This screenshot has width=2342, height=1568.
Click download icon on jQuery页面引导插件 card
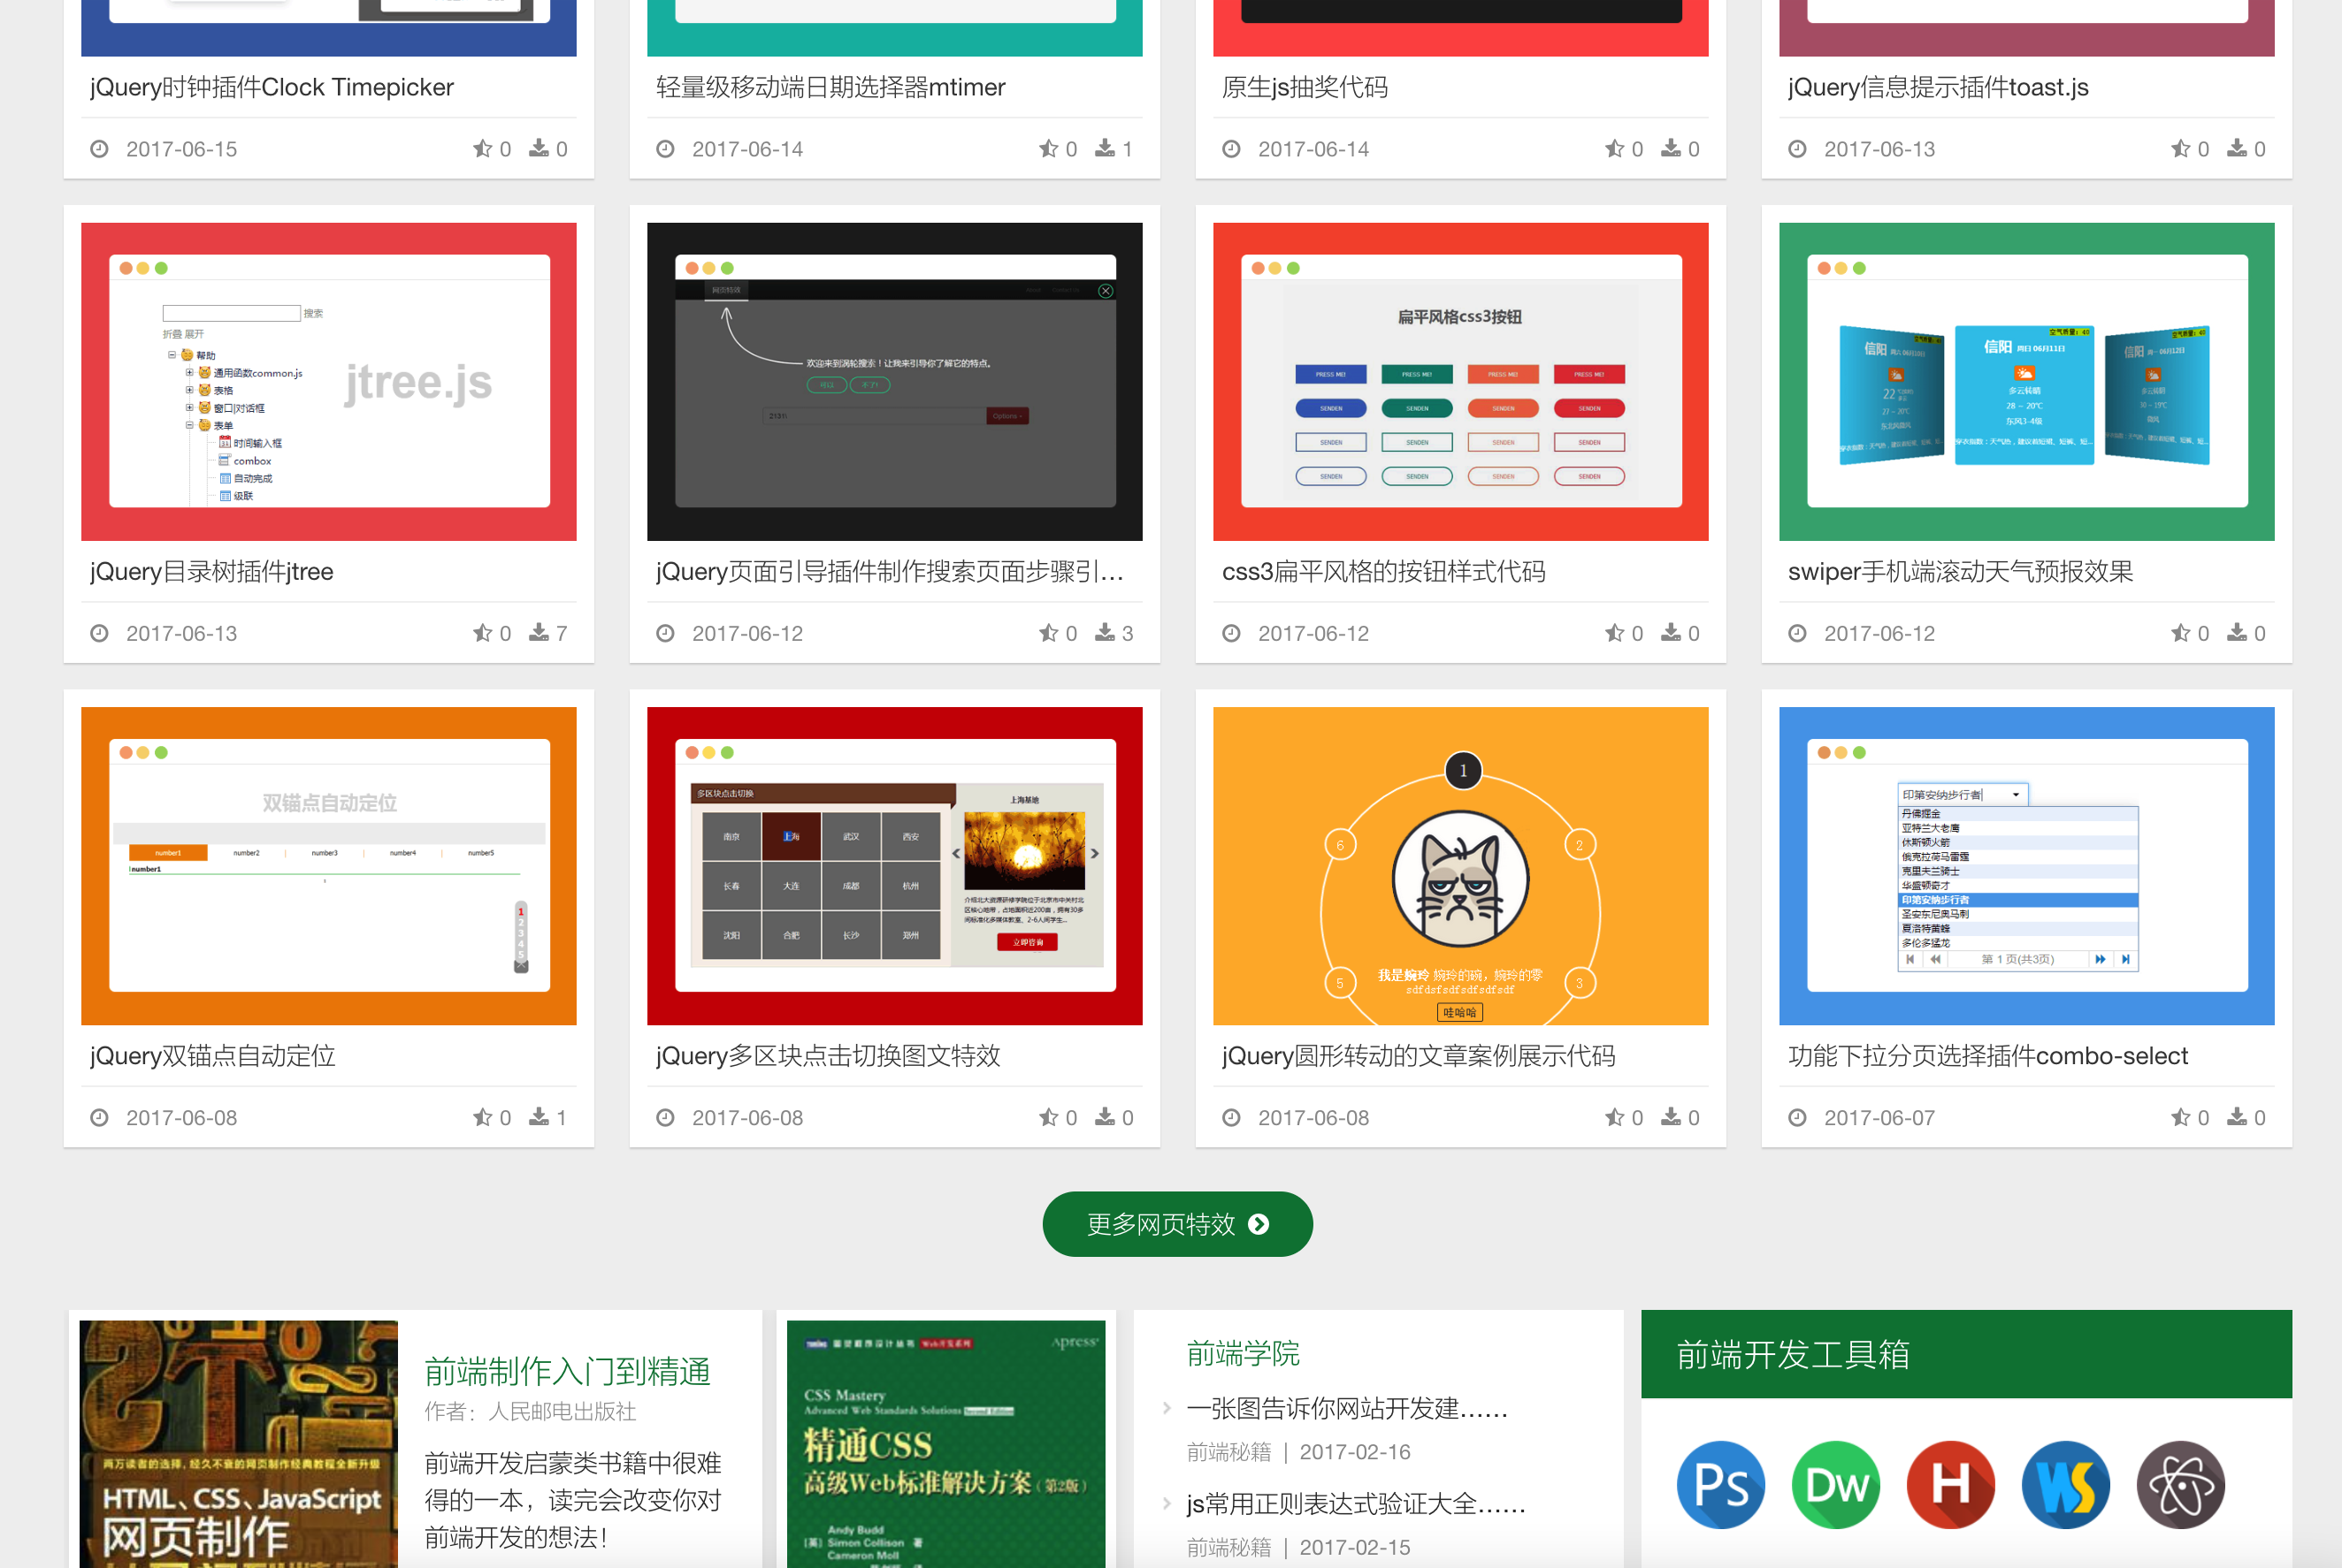(x=1105, y=633)
